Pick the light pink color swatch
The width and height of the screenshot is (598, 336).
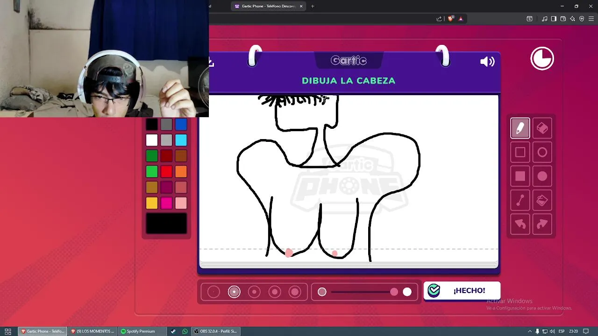181,203
